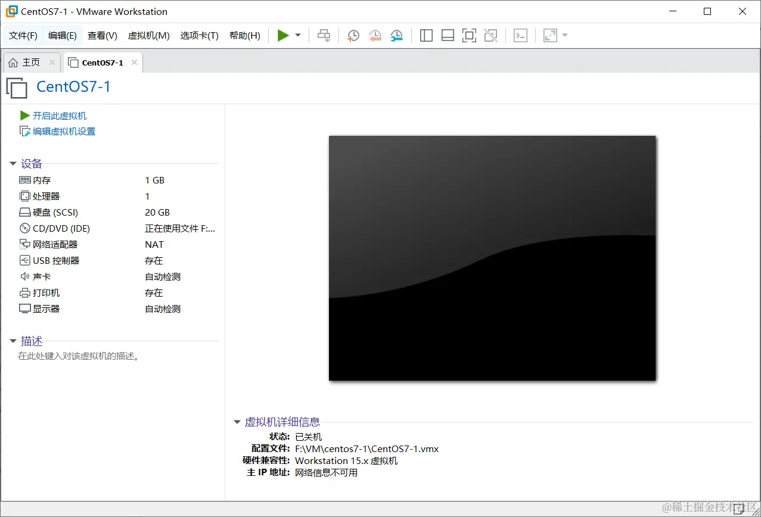Image resolution: width=761 pixels, height=517 pixels.
Task: Take a snapshot of this virtual machine
Action: point(353,36)
